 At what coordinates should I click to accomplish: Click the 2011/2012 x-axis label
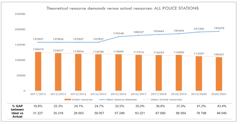tap(38, 94)
